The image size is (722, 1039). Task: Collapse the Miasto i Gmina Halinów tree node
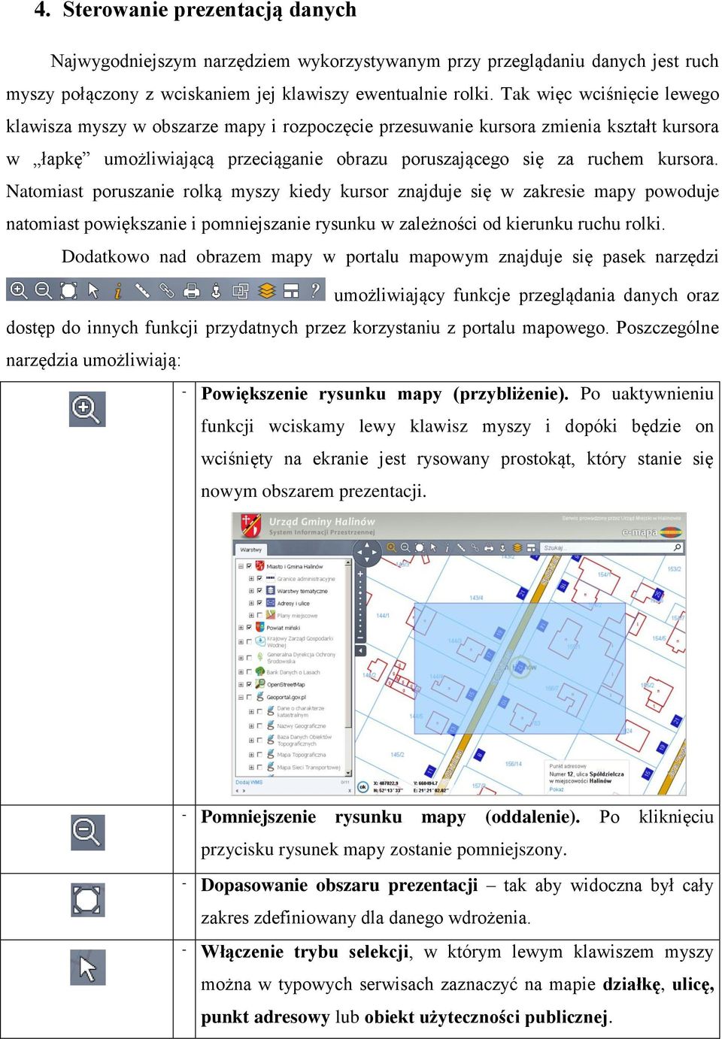[x=241, y=566]
